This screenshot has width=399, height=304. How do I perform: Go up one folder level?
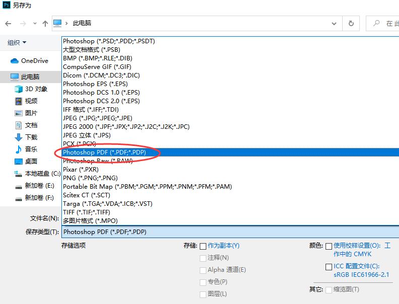click(45, 24)
